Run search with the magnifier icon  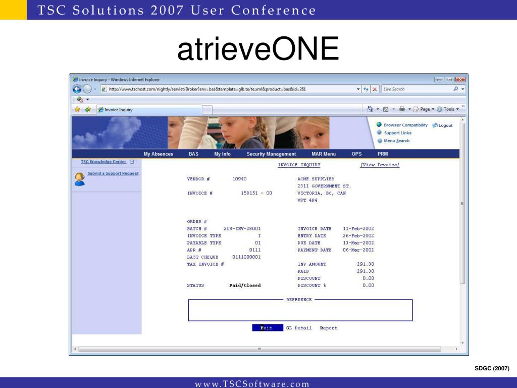point(456,89)
